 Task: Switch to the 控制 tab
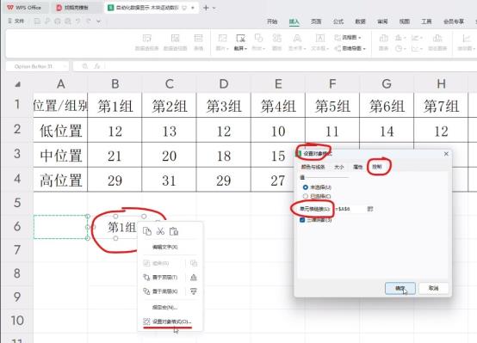(377, 167)
